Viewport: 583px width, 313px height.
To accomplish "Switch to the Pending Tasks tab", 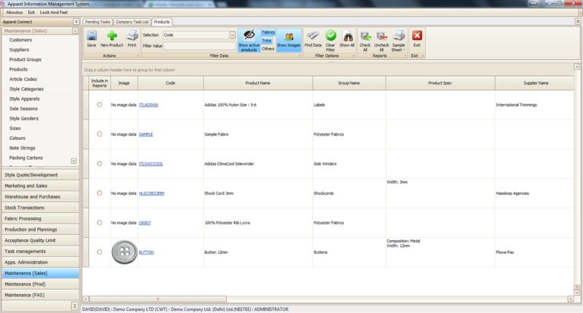I will click(x=98, y=22).
